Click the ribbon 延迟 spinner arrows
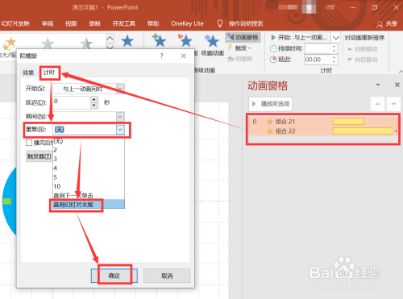 334,60
